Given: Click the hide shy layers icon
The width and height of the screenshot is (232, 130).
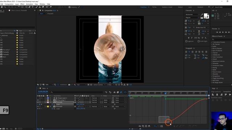Looking at the screenshot, I should (x=115, y=92).
